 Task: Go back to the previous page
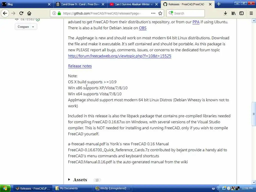tap(5, 13)
